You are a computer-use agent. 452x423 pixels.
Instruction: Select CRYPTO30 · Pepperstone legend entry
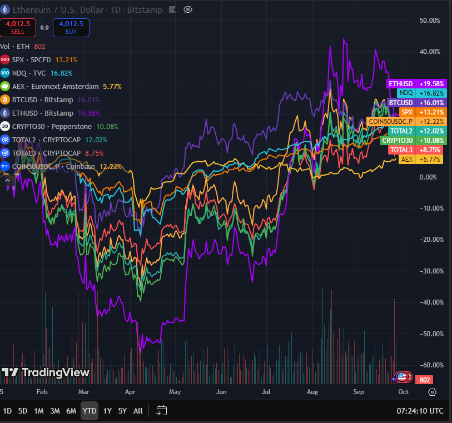(52, 126)
